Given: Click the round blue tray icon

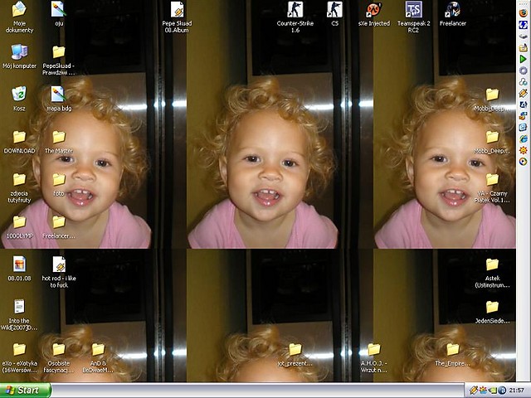Looking at the screenshot, I should click(x=501, y=391).
